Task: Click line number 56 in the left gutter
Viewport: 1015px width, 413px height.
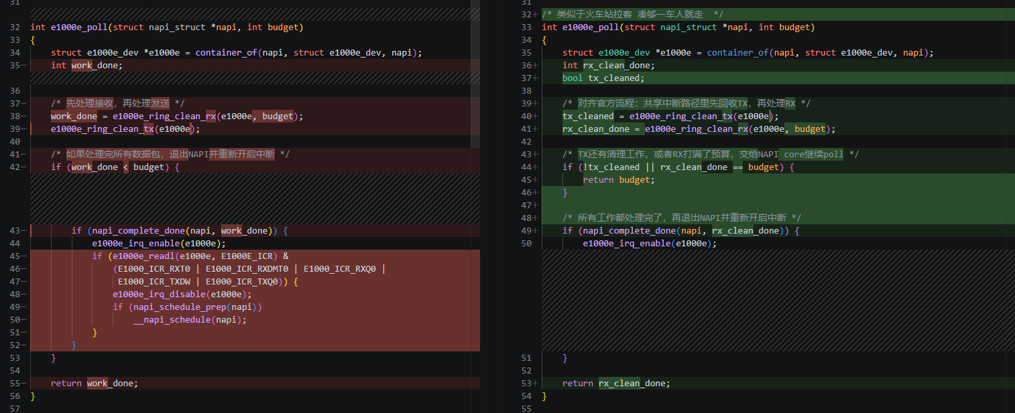Action: click(15, 396)
